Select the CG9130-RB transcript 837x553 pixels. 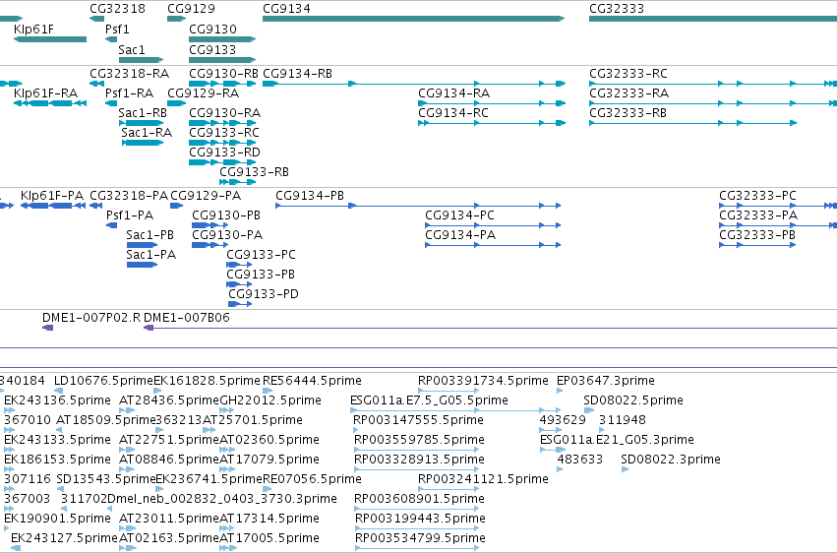(222, 84)
